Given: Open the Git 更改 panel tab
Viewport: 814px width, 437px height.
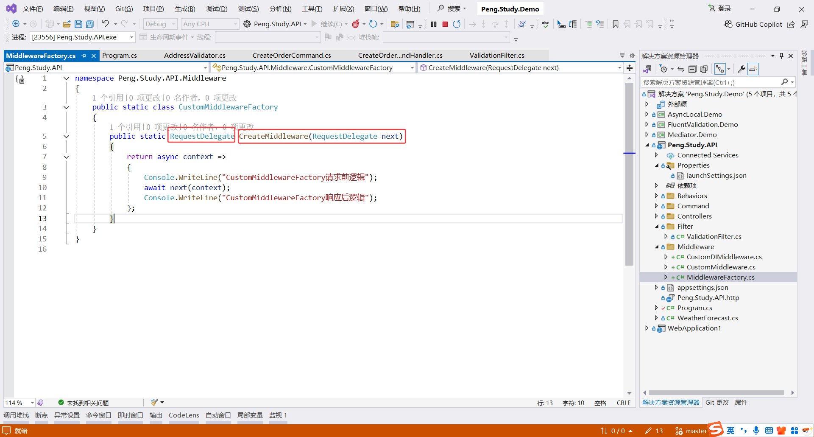Looking at the screenshot, I should pos(717,403).
